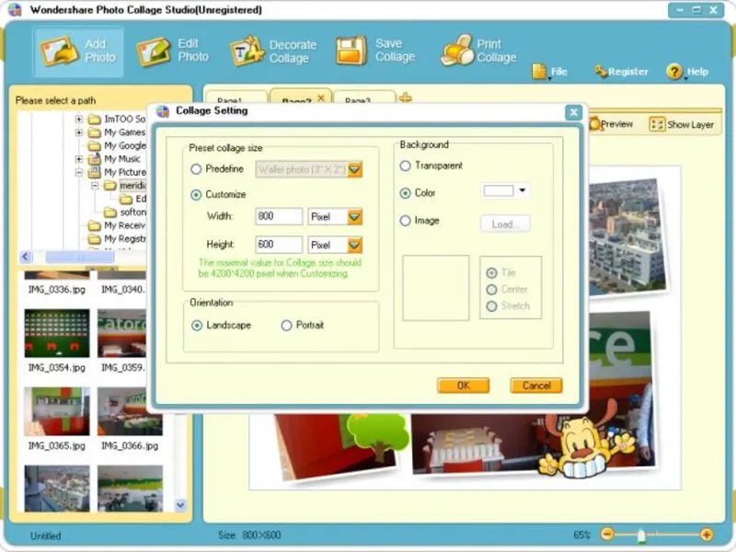Choose the Portrait orientation option

coord(286,326)
